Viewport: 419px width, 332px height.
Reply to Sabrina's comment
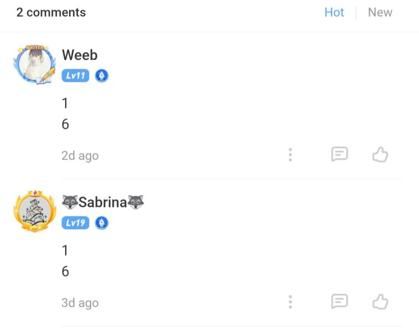[339, 302]
